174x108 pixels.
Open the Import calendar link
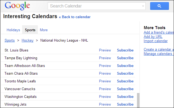pyautogui.click(x=156, y=41)
